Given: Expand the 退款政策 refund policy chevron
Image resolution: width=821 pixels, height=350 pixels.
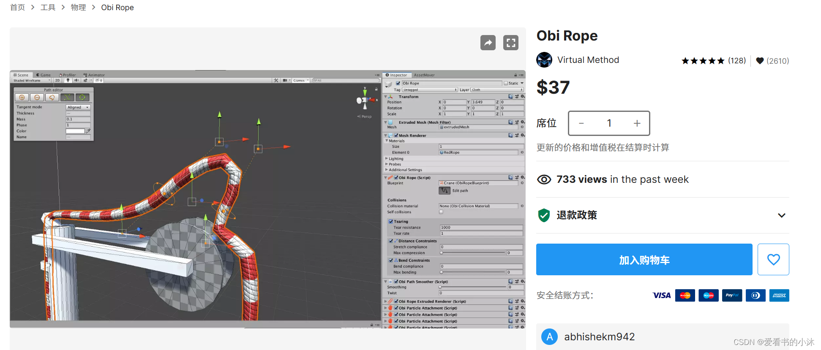Looking at the screenshot, I should [x=782, y=215].
